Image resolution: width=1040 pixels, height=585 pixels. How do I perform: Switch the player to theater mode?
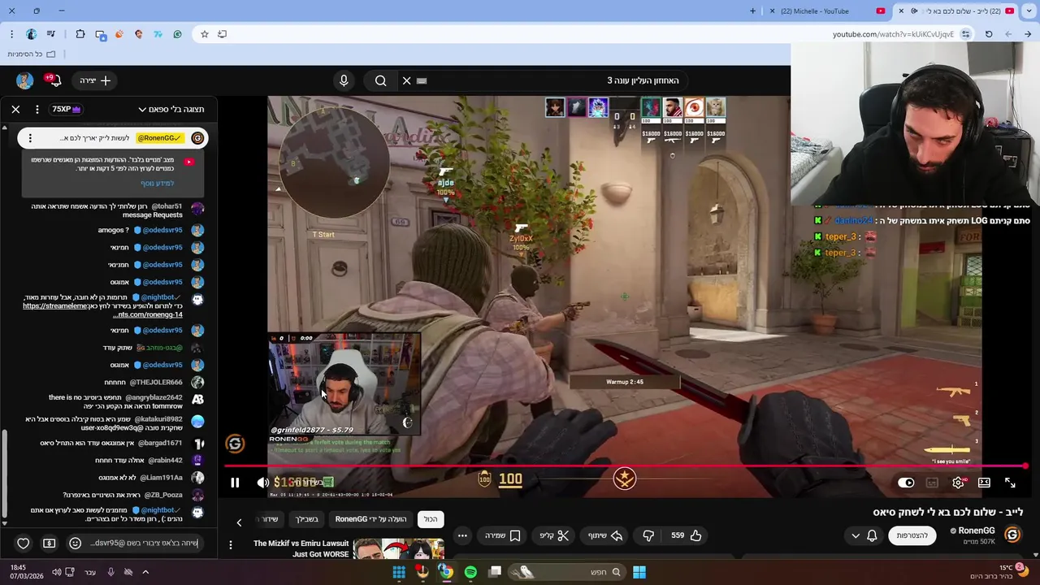point(984,483)
